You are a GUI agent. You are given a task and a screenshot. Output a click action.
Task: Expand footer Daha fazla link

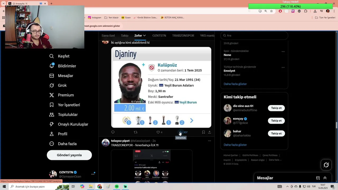pos(275,160)
